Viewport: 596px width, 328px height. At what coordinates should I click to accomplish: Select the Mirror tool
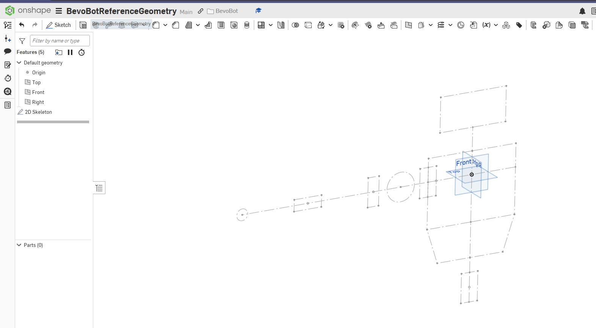(281, 25)
